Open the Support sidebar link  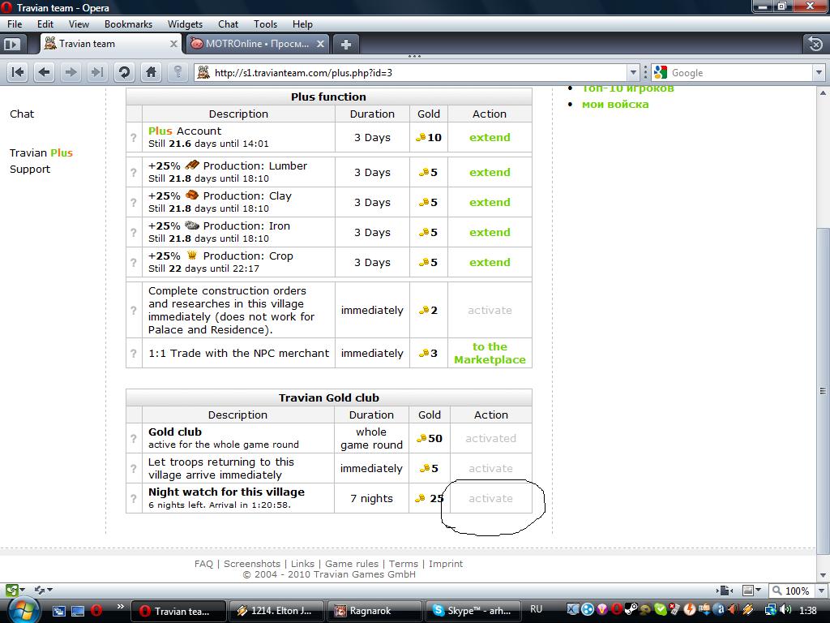click(30, 170)
